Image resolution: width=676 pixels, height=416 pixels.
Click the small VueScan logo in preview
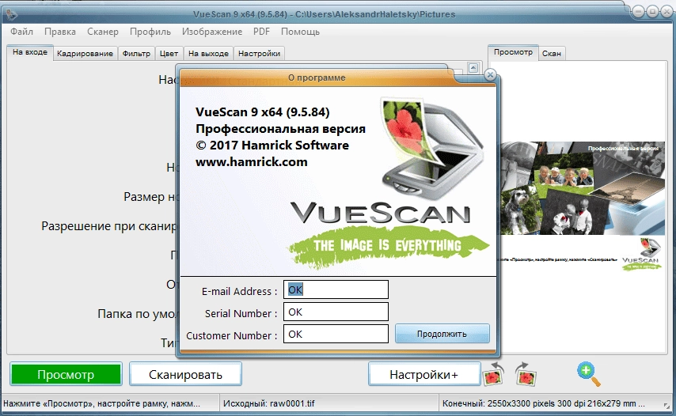pos(641,254)
